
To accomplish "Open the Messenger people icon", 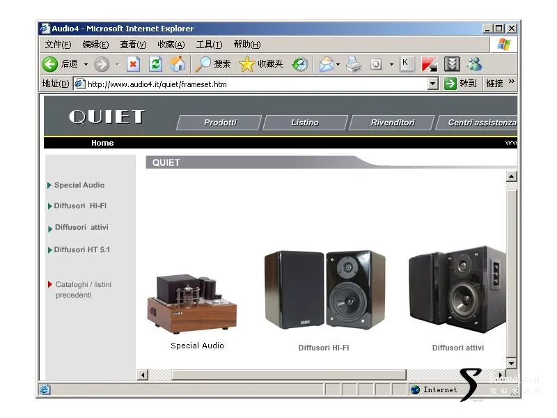I will coord(474,64).
